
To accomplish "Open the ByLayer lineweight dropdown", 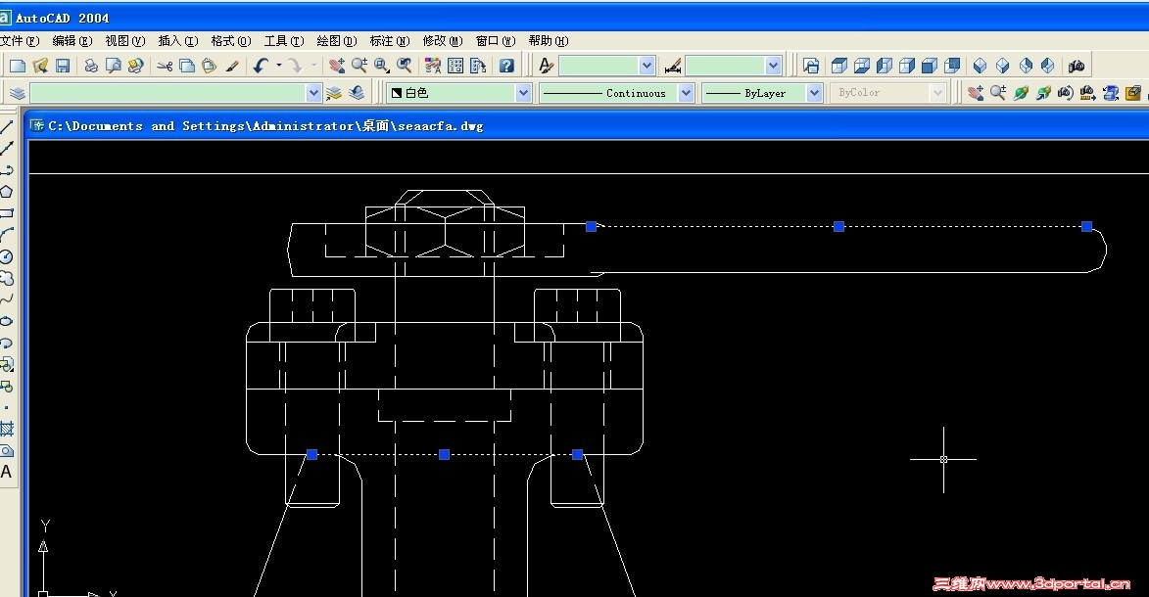I will click(x=813, y=93).
